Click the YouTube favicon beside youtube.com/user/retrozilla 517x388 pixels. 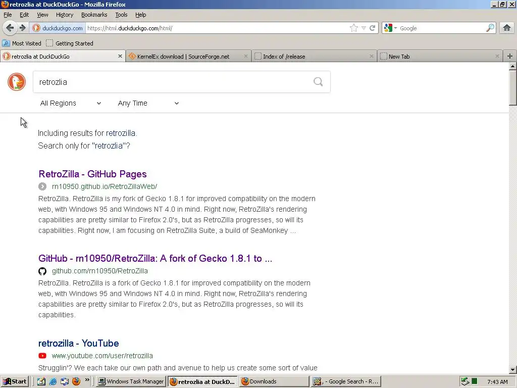[42, 356]
